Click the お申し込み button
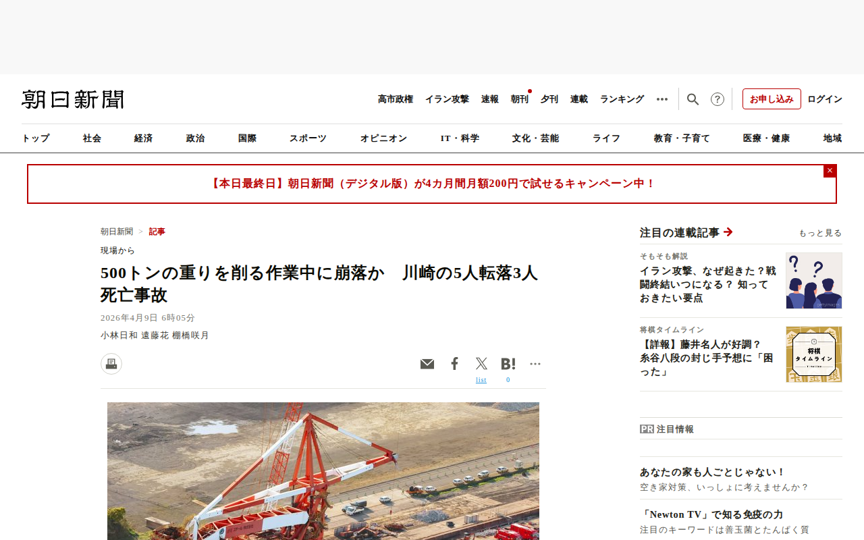 [x=772, y=99]
